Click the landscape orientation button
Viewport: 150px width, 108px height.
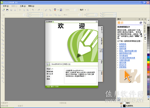tap(51, 15)
